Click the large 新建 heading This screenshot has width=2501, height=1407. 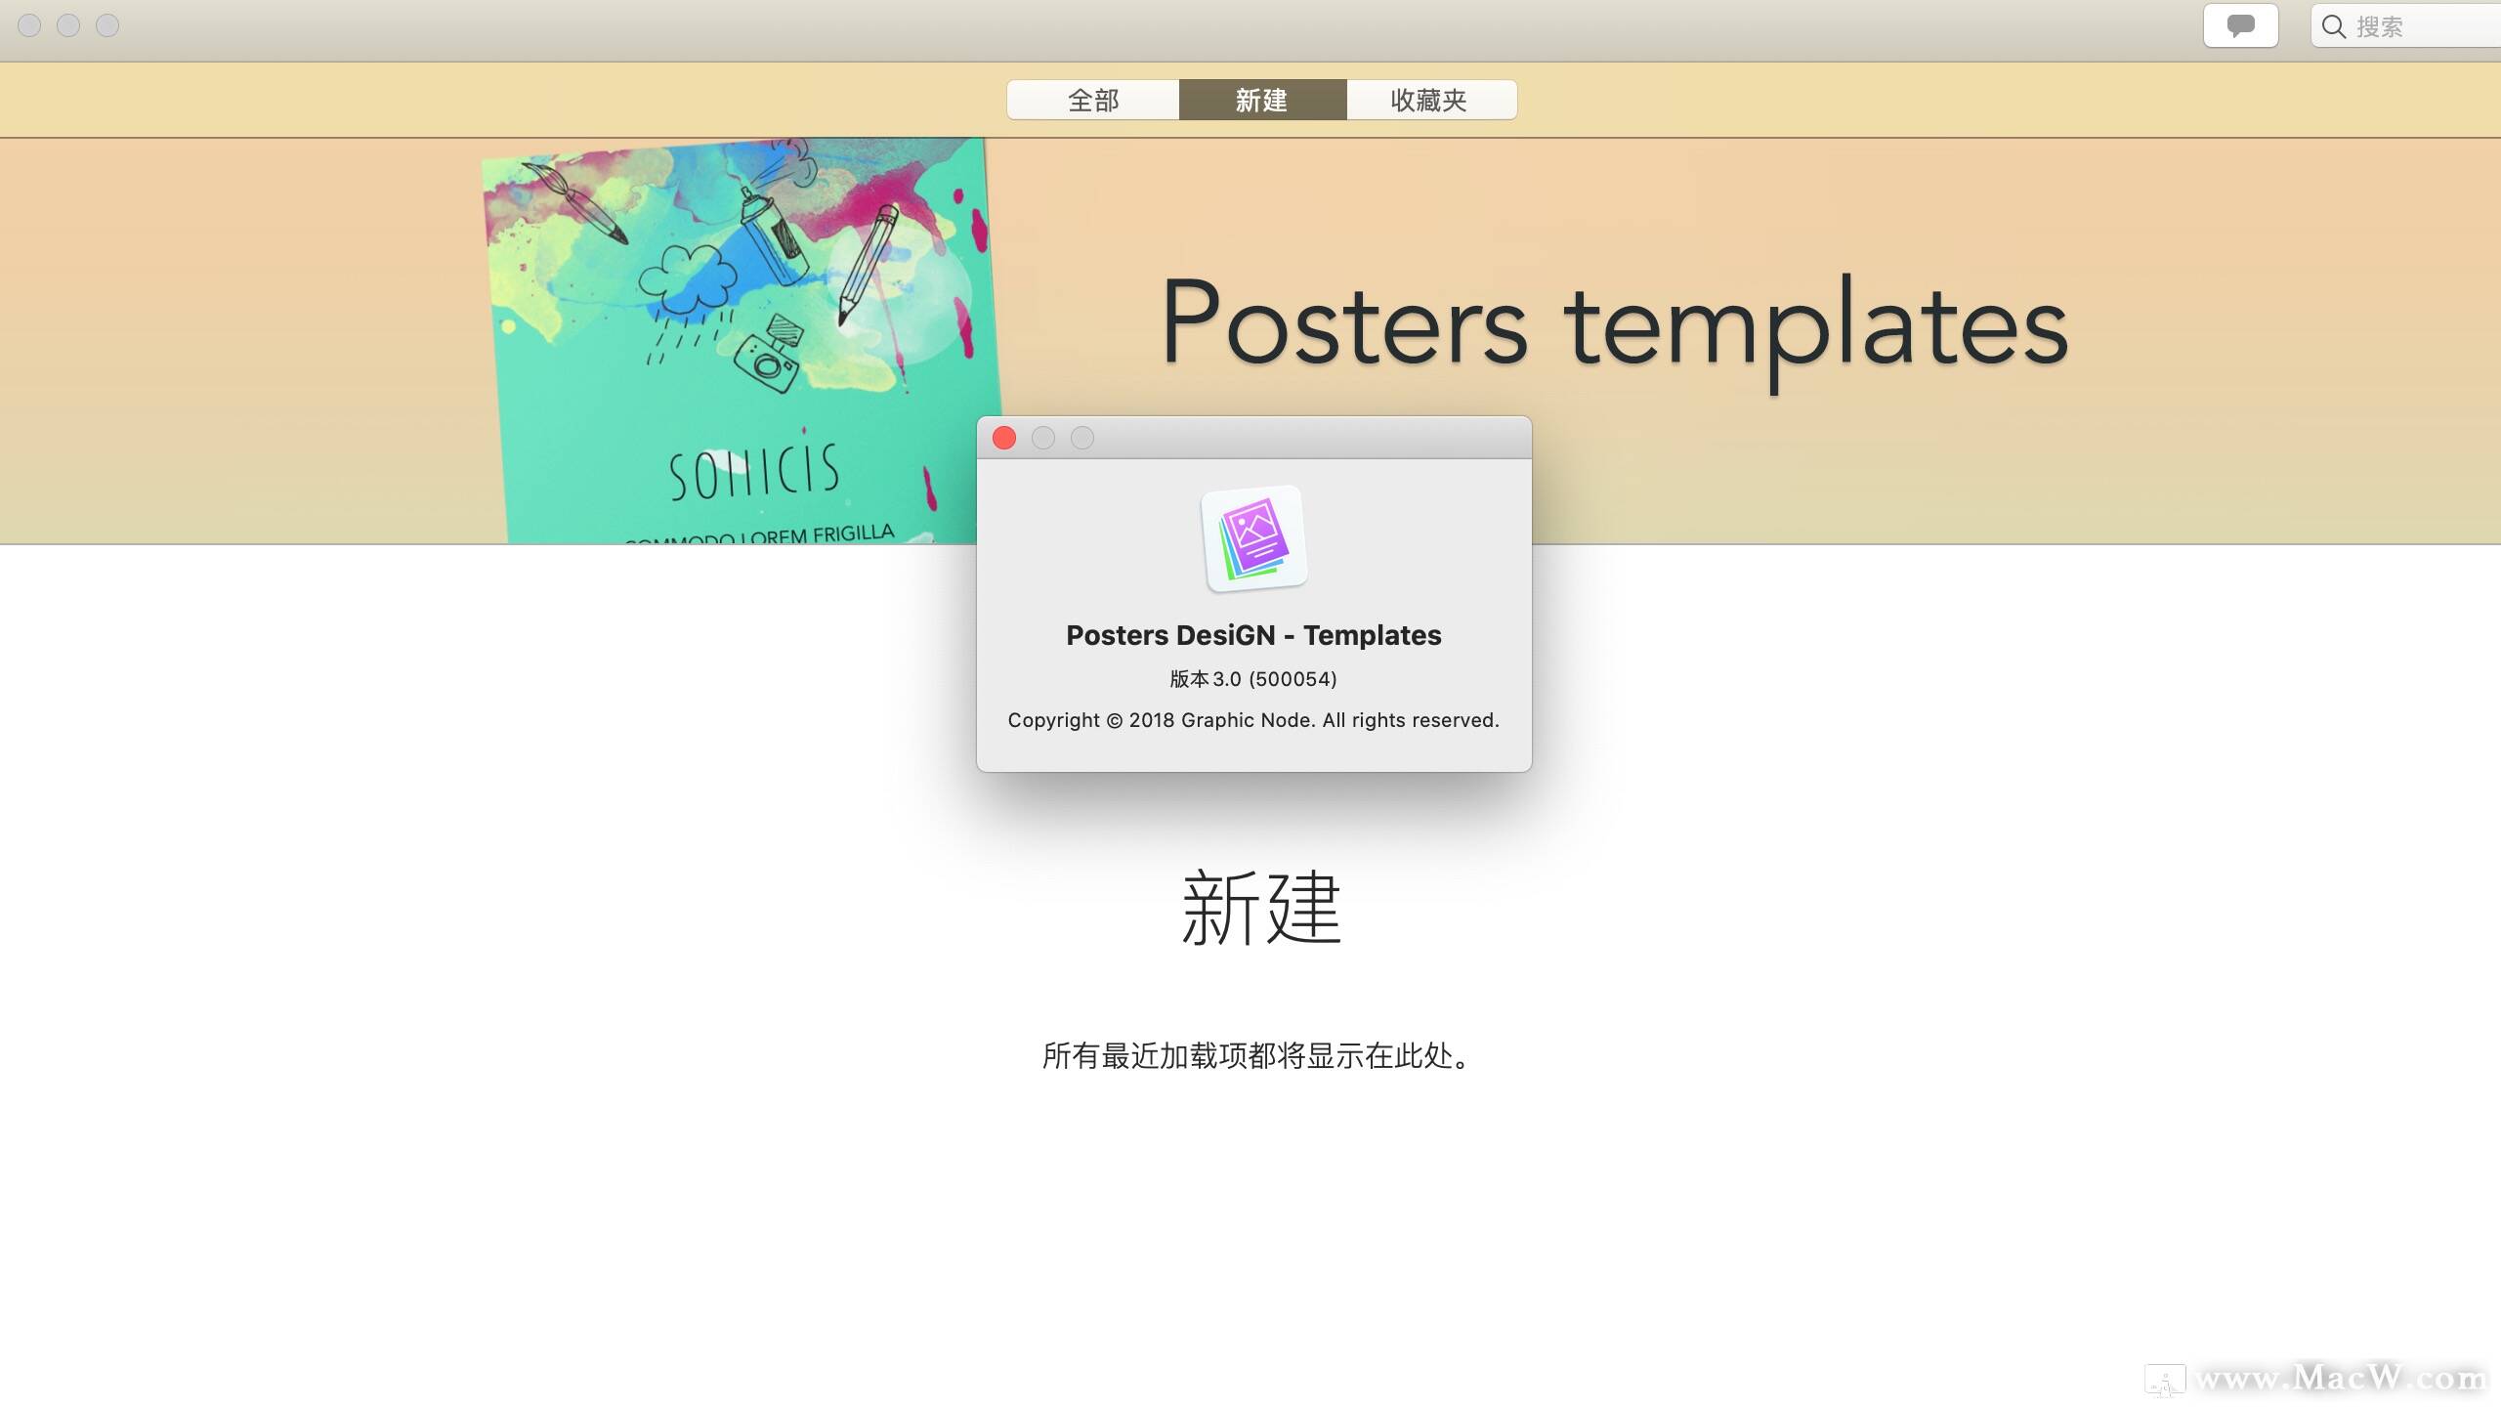pyautogui.click(x=1261, y=908)
